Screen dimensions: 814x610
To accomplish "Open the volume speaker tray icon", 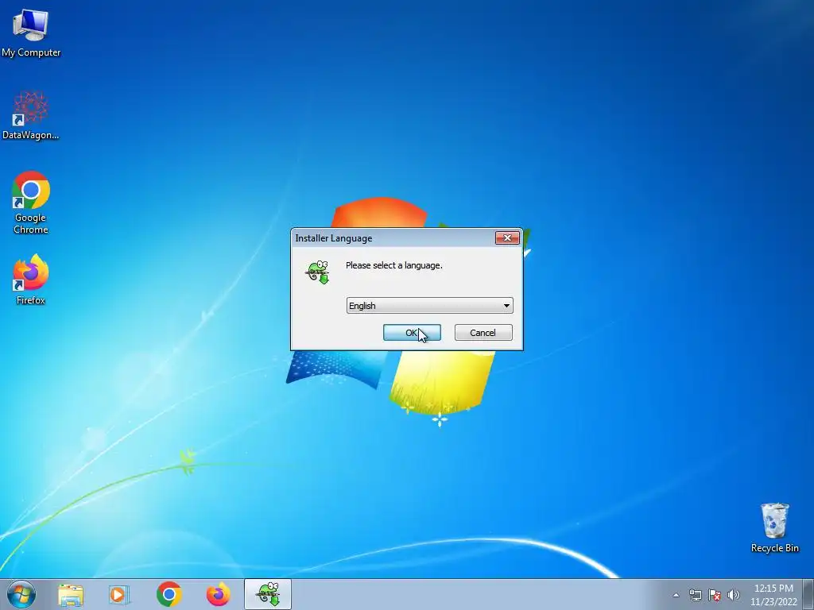I will [x=734, y=595].
